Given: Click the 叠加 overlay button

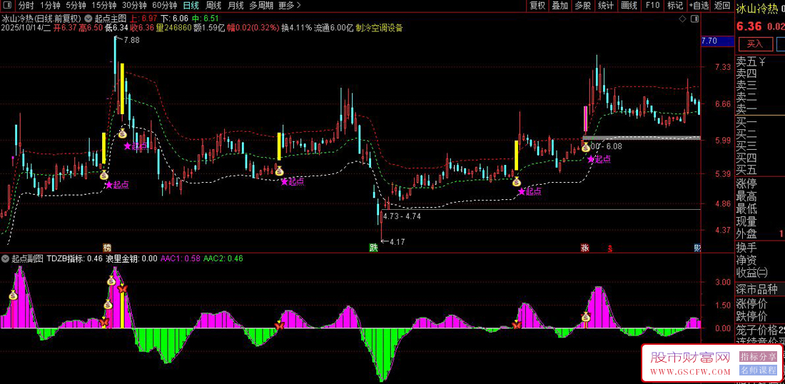Looking at the screenshot, I should [559, 6].
